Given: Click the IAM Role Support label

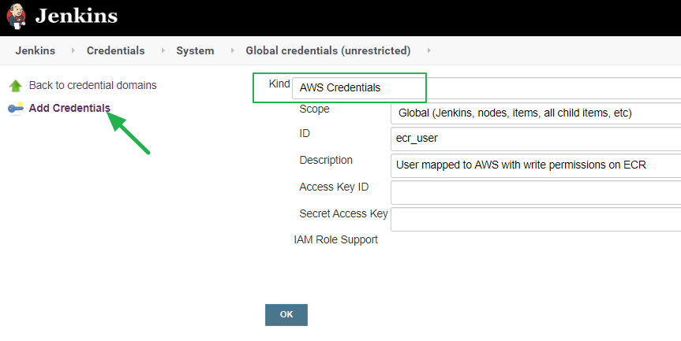Looking at the screenshot, I should pos(335,239).
